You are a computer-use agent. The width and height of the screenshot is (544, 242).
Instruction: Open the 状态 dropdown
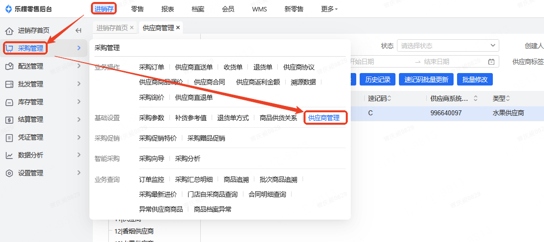[x=448, y=46]
